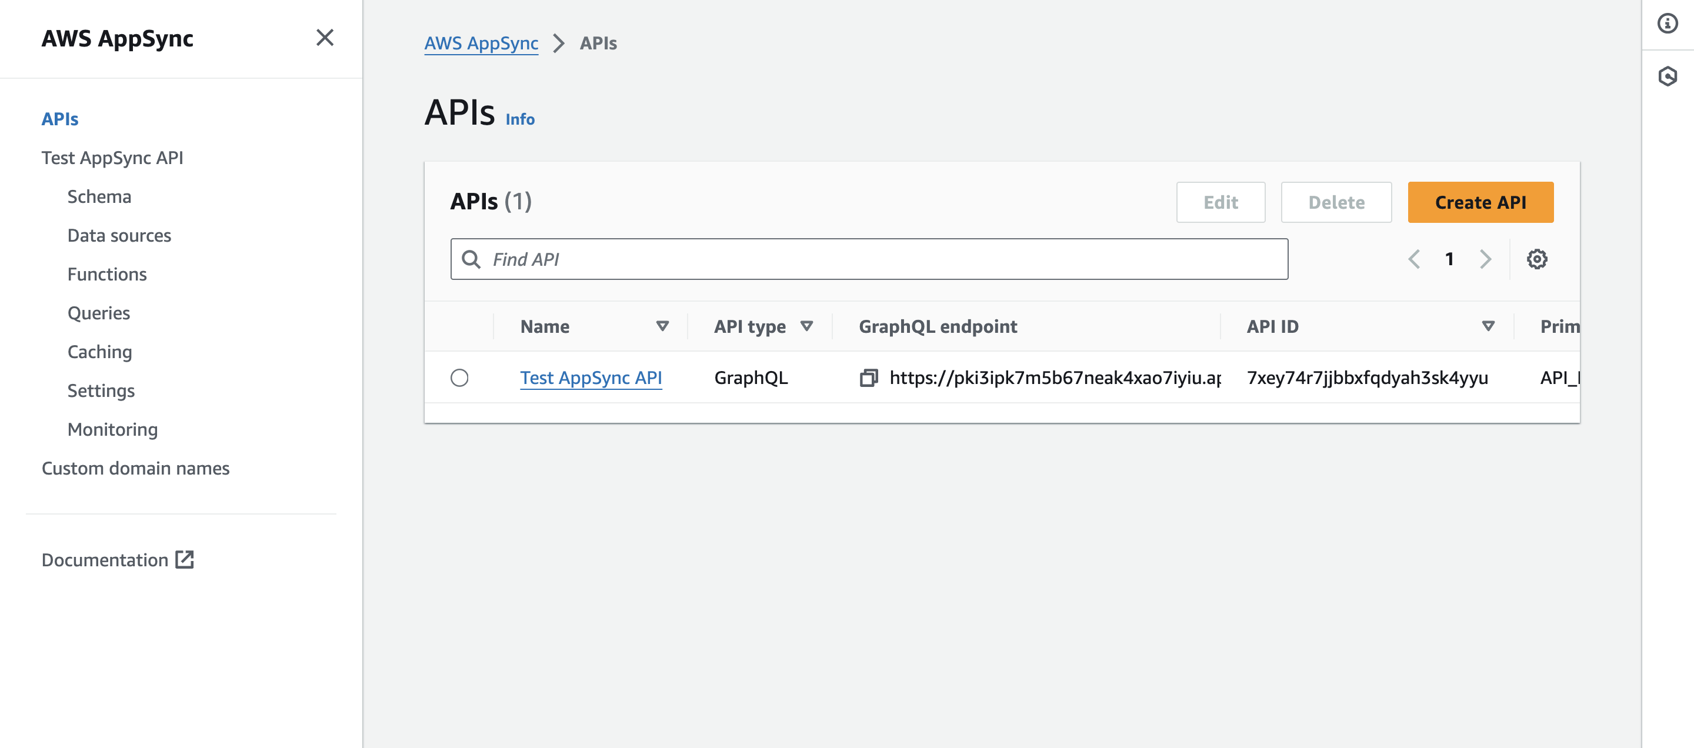Go to the next page arrow

coord(1485,259)
